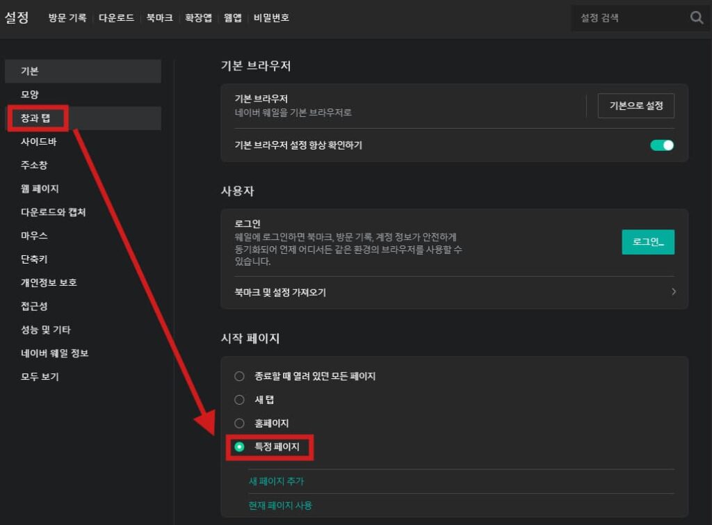Open 비밀번호 in the top menu
Image resolution: width=712 pixels, height=525 pixels.
point(272,18)
